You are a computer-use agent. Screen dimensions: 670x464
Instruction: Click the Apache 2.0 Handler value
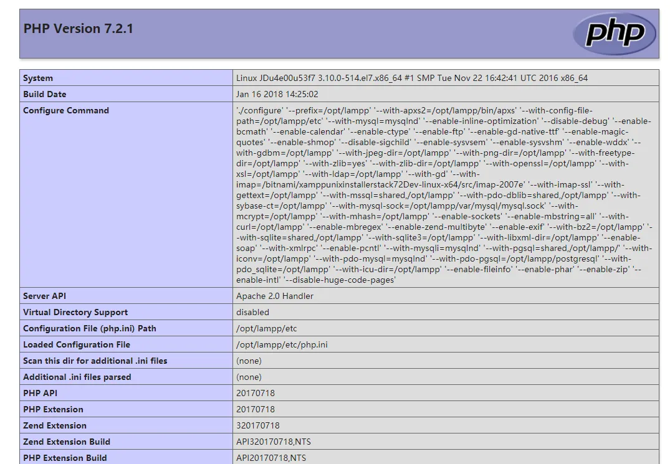click(275, 296)
